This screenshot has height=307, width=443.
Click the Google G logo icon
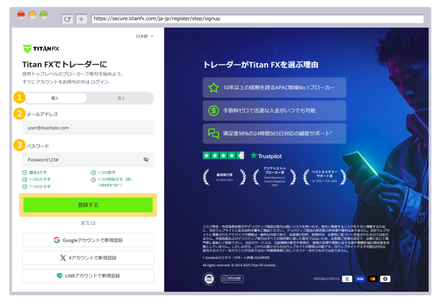57,240
